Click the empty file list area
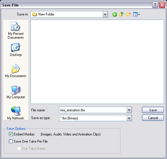The width and height of the screenshot is (167, 159). (x=97, y=62)
